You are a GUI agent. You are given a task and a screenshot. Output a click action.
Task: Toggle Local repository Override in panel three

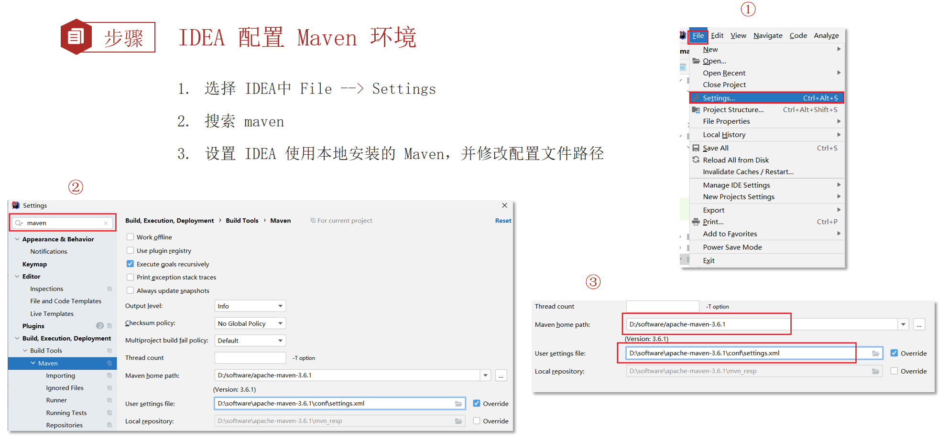point(894,371)
